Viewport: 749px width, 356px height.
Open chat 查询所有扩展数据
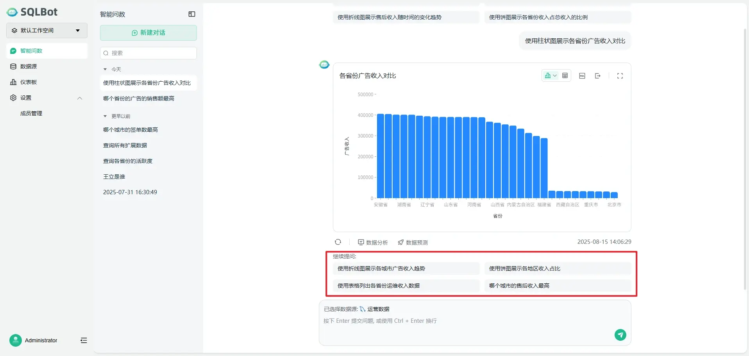[148, 145]
